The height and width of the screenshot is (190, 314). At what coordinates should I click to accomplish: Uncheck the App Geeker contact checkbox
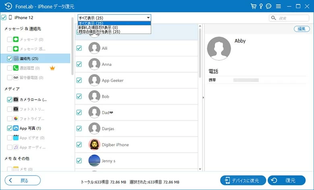[79, 80]
